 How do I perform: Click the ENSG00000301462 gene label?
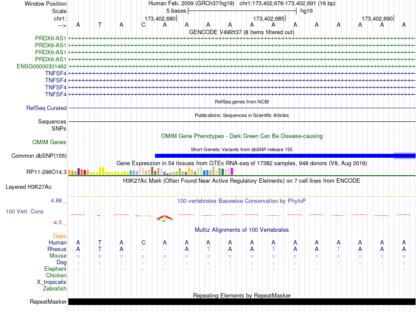[x=42, y=66]
